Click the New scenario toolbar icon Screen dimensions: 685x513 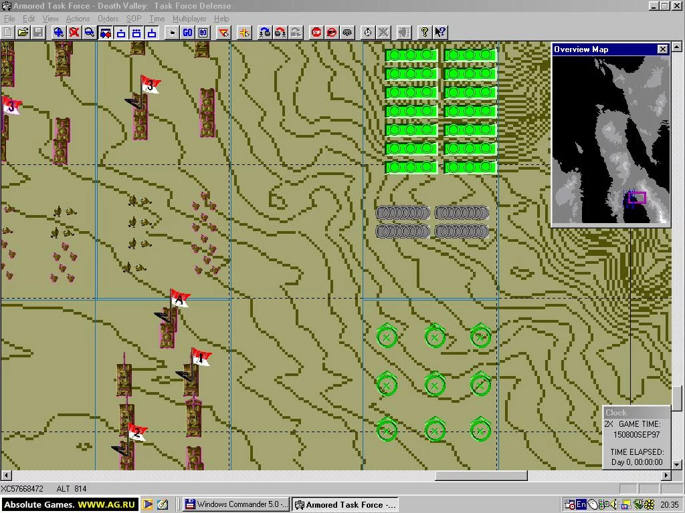point(8,32)
